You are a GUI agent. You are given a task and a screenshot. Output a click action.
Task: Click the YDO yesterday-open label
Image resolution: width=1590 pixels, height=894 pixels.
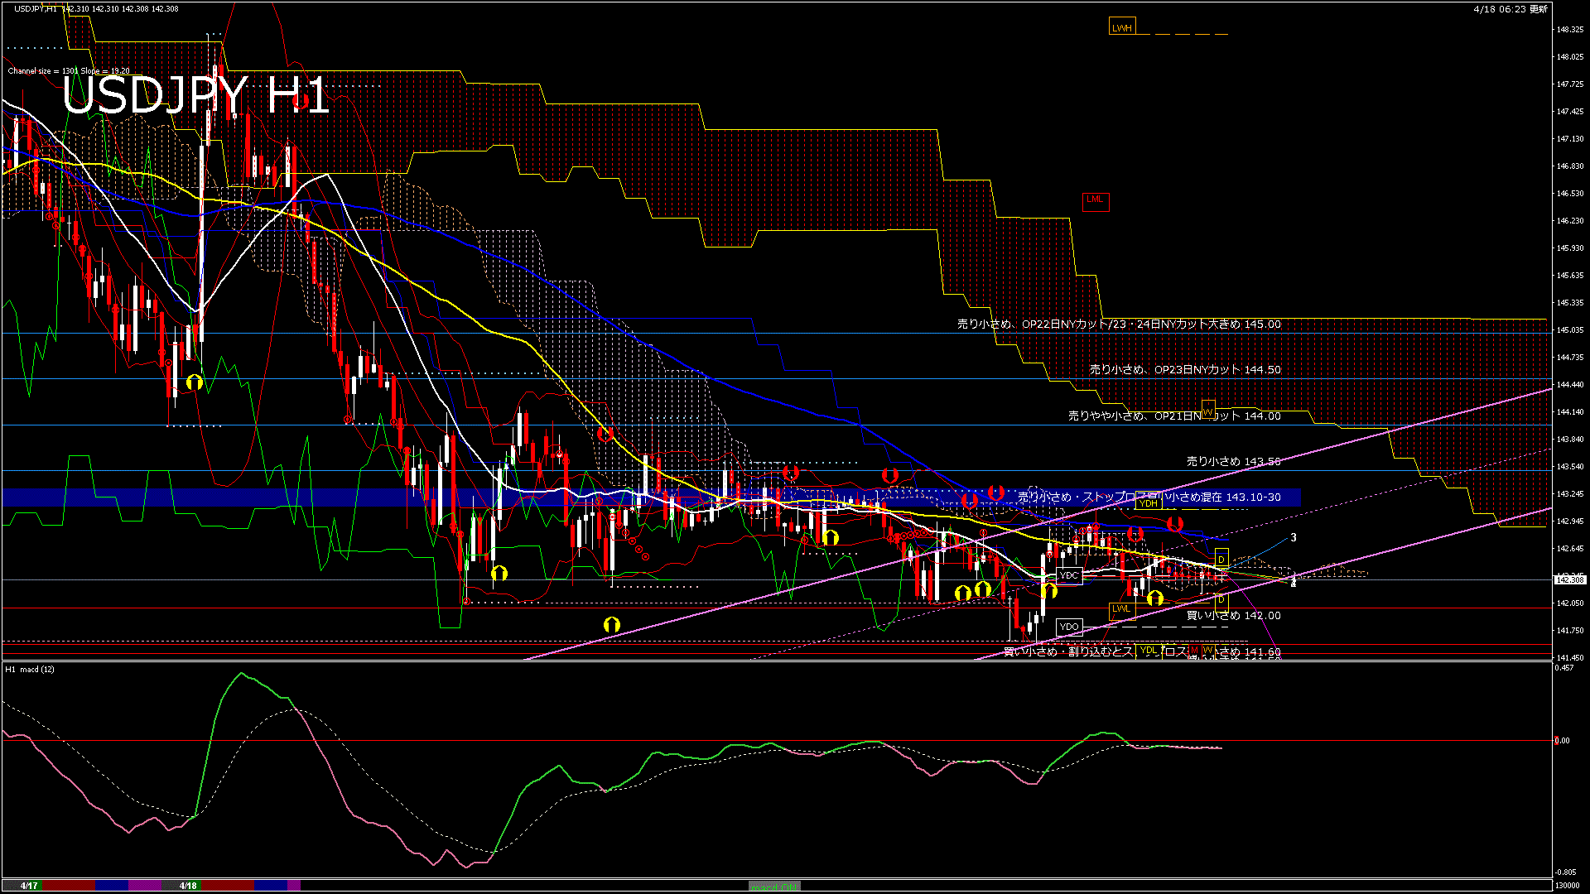1069,627
